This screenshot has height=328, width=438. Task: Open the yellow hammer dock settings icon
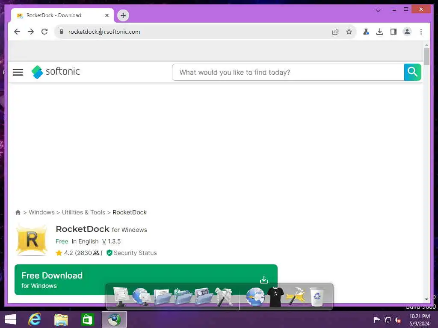296,297
